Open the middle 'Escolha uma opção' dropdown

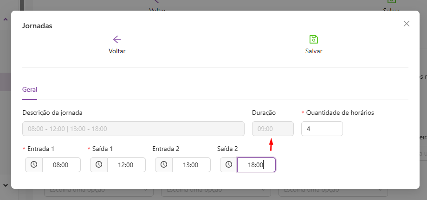pos(216,190)
